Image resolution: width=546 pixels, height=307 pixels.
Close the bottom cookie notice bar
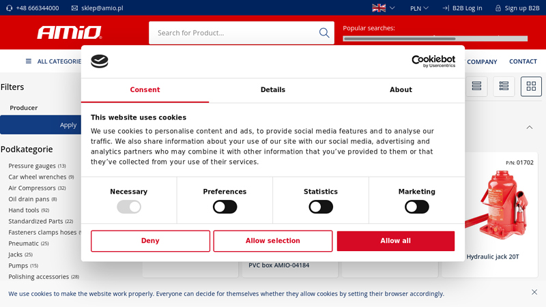coord(534,292)
